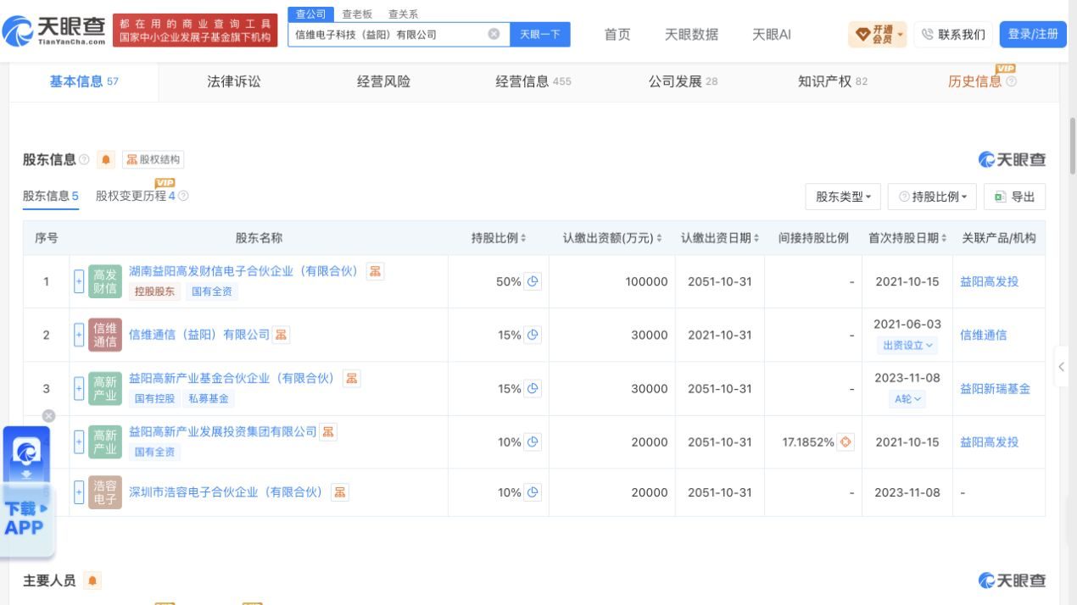Image resolution: width=1077 pixels, height=605 pixels.
Task: Open the 益阳新瑞基金 related link
Action: tap(995, 389)
